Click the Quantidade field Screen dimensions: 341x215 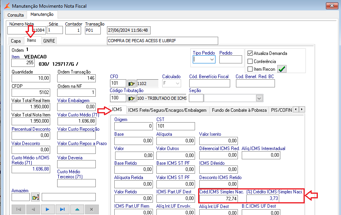31,78
